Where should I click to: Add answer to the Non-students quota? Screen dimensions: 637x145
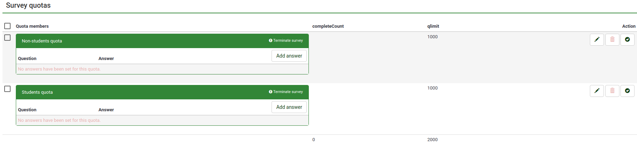pos(289,56)
